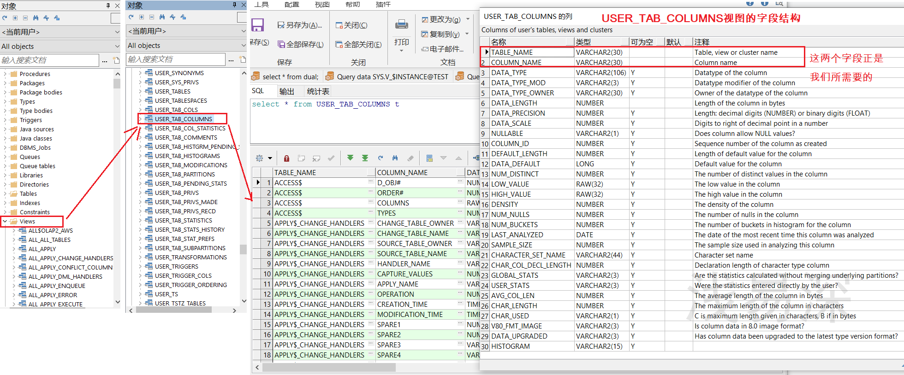
Task: Expand USER_TAB_COLUMNS tree node
Action: [x=141, y=119]
